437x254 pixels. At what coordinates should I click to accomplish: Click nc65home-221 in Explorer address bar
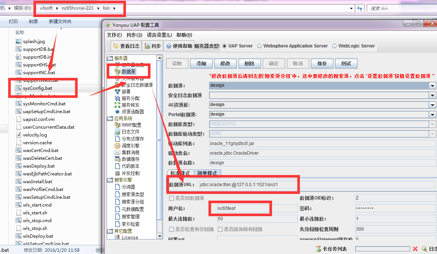[77, 8]
